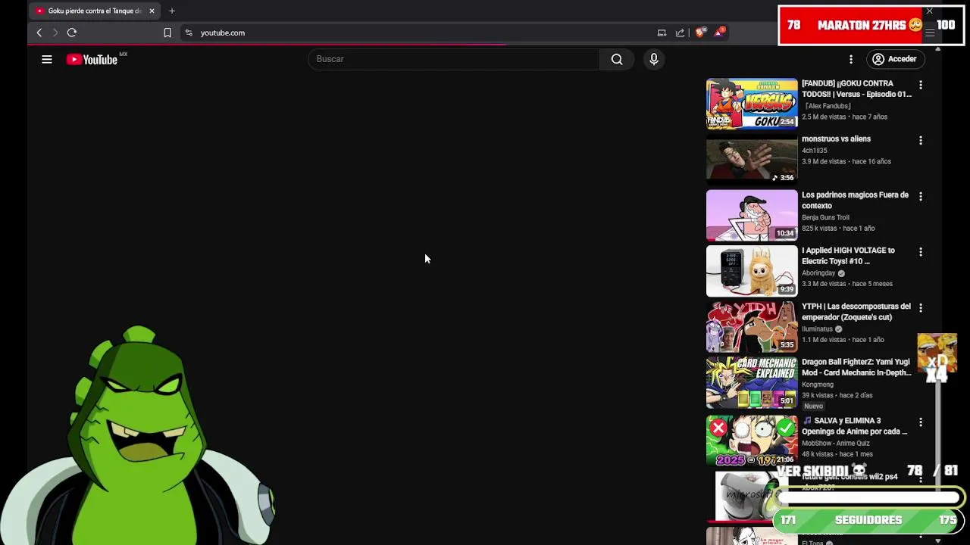Click the 'Nuevo' badge on Kongmeng video
This screenshot has width=970, height=545.
[x=813, y=406]
